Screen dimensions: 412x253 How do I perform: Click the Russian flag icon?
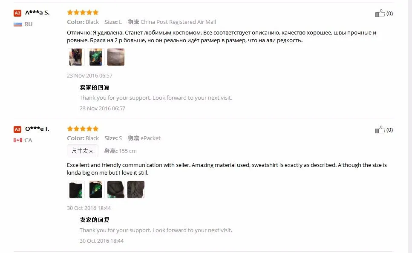(x=17, y=24)
